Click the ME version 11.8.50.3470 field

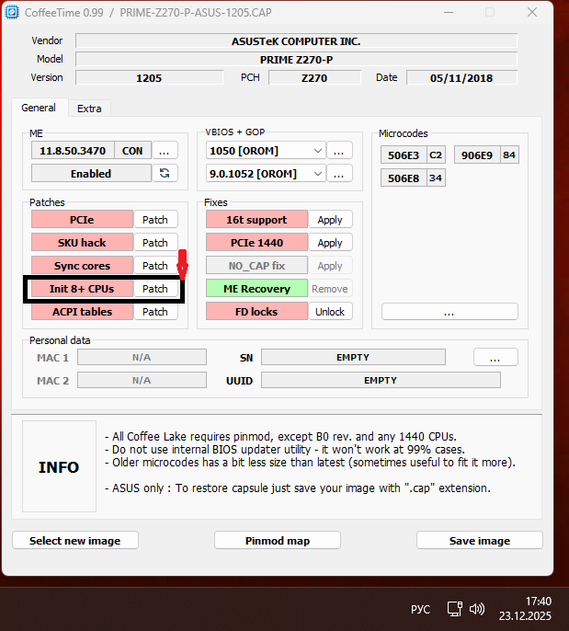73,151
